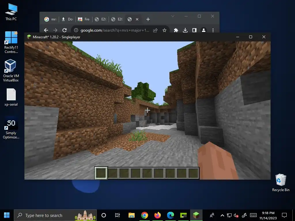Image resolution: width=295 pixels, height=221 pixels.
Task: Go forward in Chrome
Action: [x=55, y=30]
